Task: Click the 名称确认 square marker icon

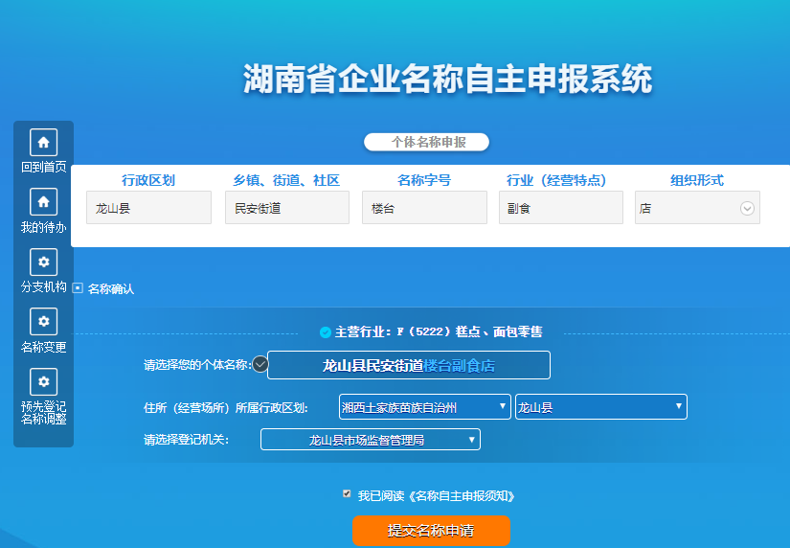Action: pos(78,287)
